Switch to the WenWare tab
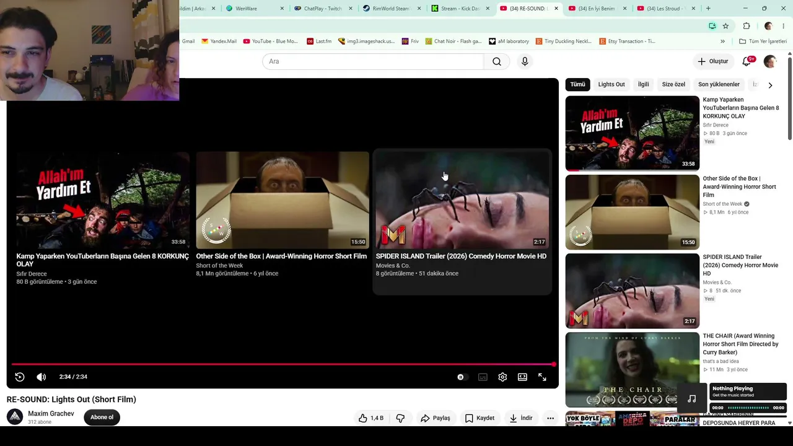Screen dimensions: 793x446 pos(255,9)
